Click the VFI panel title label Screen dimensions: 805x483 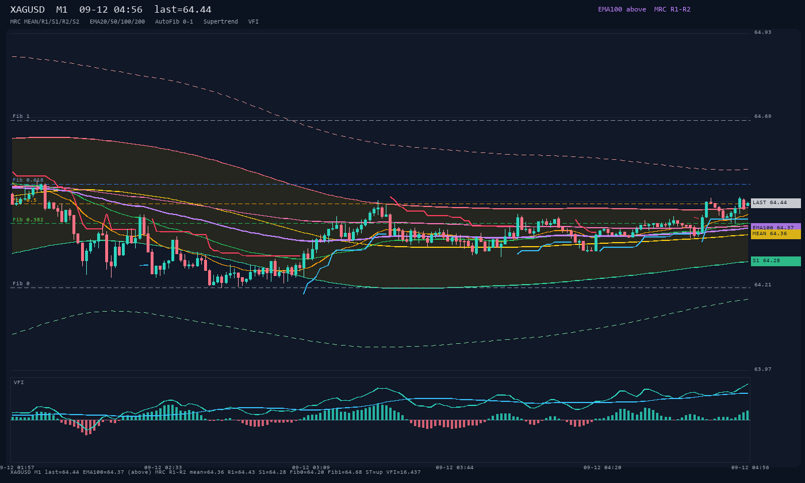19,382
